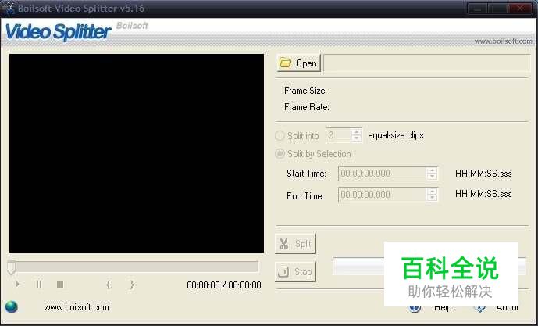The width and height of the screenshot is (538, 326).
Task: Click the black video preview area
Action: [137, 153]
